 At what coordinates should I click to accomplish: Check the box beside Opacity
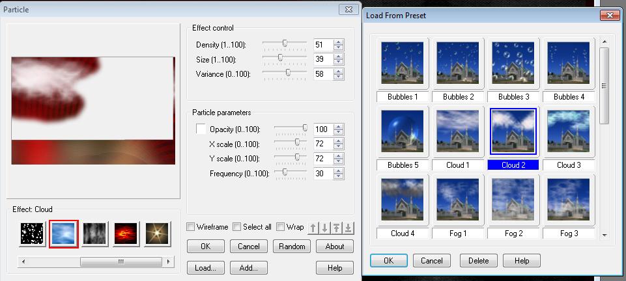pos(201,129)
